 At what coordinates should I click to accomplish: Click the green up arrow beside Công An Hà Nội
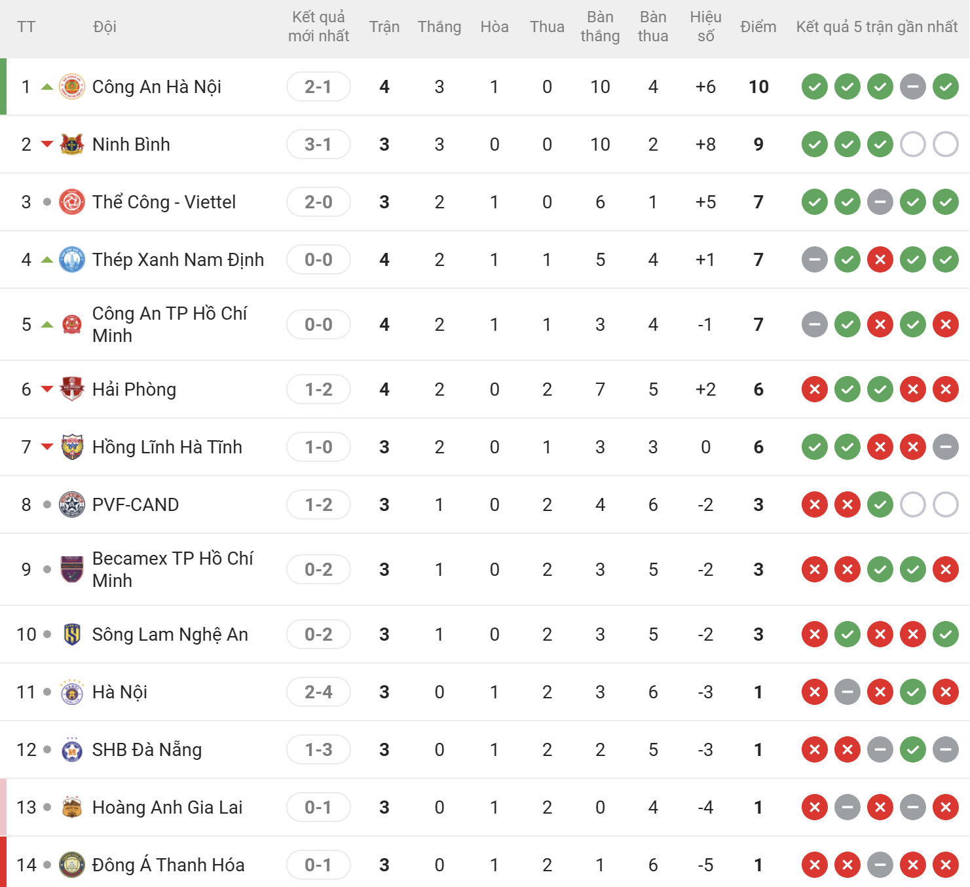click(47, 86)
